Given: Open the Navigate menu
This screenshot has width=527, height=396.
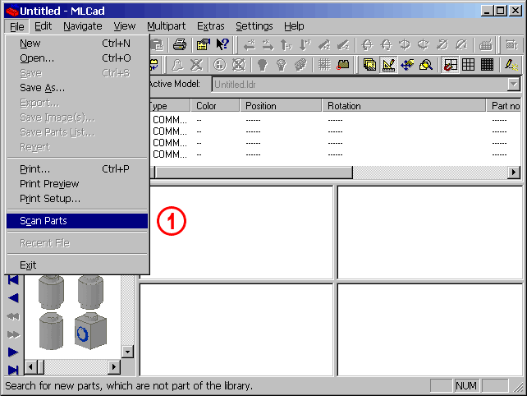Looking at the screenshot, I should coord(83,26).
